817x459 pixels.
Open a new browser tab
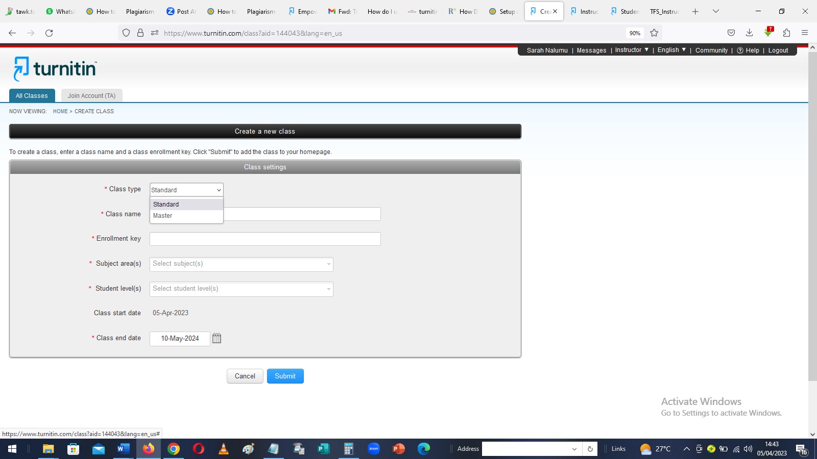click(695, 11)
